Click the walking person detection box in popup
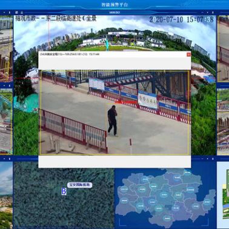Screen dimensions: 229x229 coord(112,121)
